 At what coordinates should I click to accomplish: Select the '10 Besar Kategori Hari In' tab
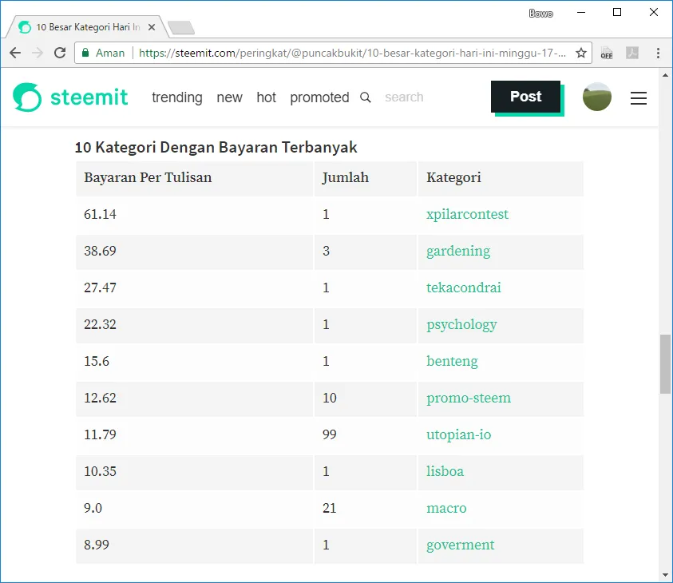point(88,27)
